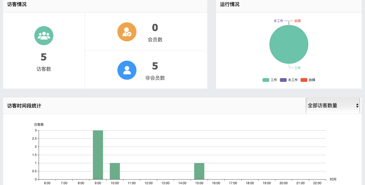The image size is (365, 185).
Task: Click the 故障 pie chart label
Action: [x=297, y=21]
